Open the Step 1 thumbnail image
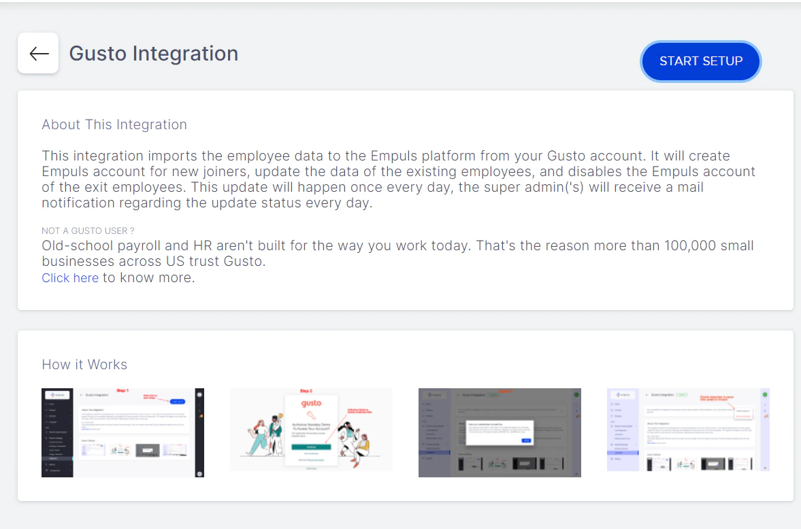Image resolution: width=801 pixels, height=529 pixels. pos(122,432)
